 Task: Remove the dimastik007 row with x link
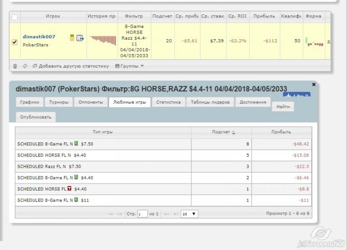click(329, 41)
